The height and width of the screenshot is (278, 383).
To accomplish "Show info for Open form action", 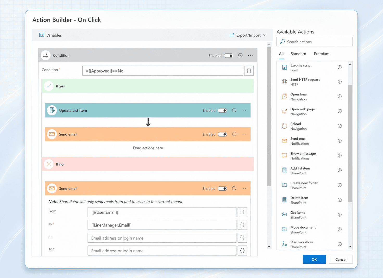I will coord(340,96).
